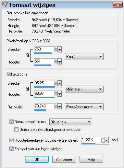Open dropdown arrow beside print height 69,97
Image resolution: width=124 pixels, height=168 pixels.
click(x=60, y=94)
